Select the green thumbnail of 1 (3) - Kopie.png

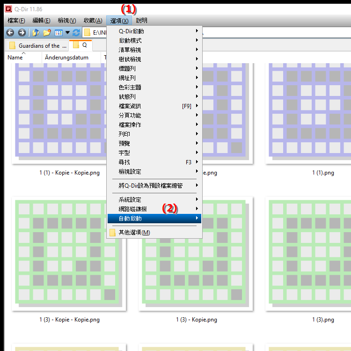coord(196,274)
